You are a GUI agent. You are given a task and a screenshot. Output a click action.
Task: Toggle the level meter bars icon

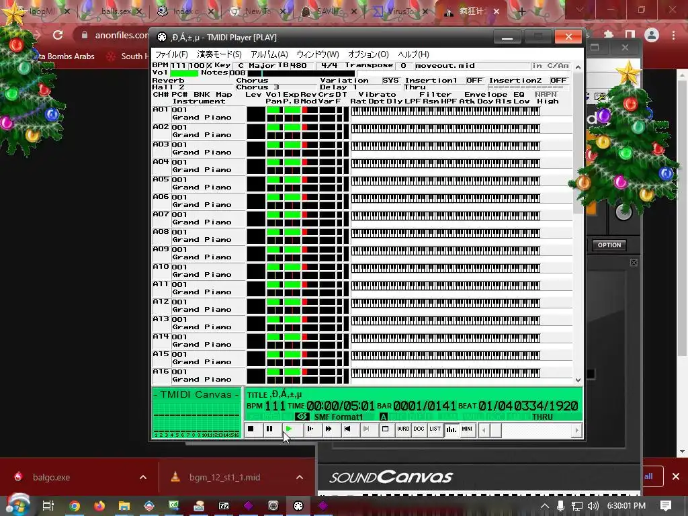[451, 429]
